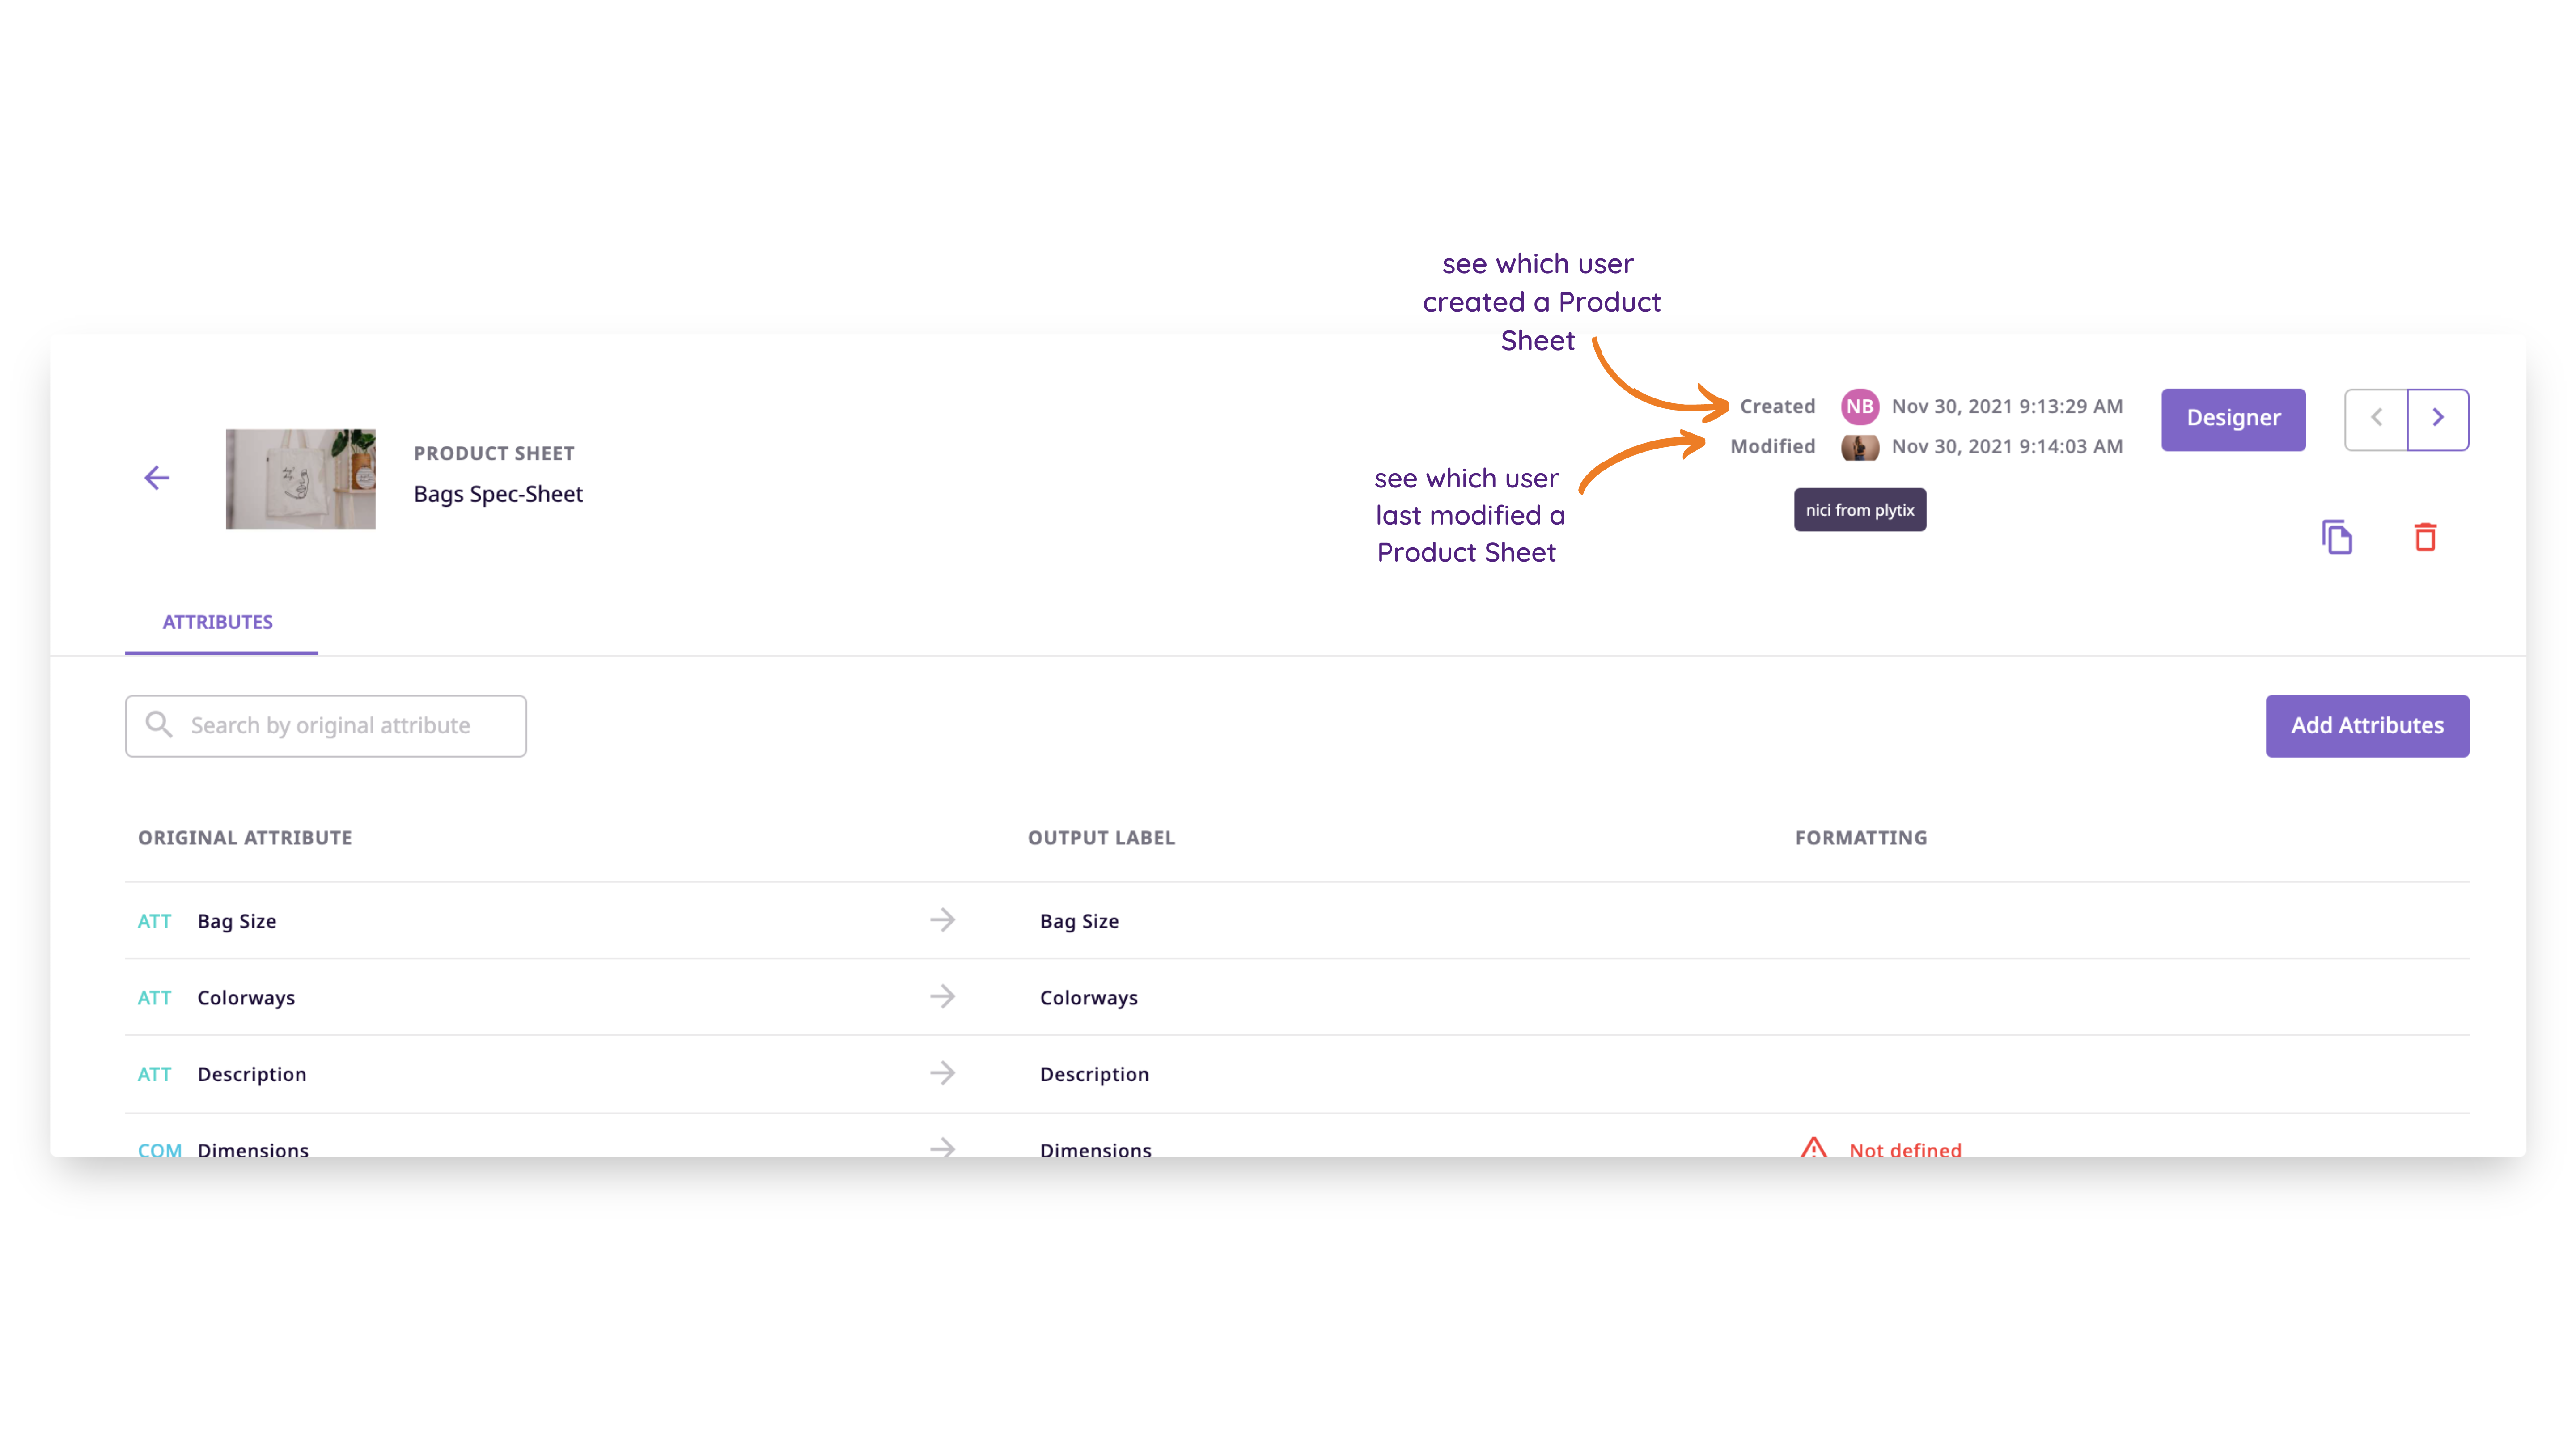Click the back arrow icon

(x=157, y=478)
